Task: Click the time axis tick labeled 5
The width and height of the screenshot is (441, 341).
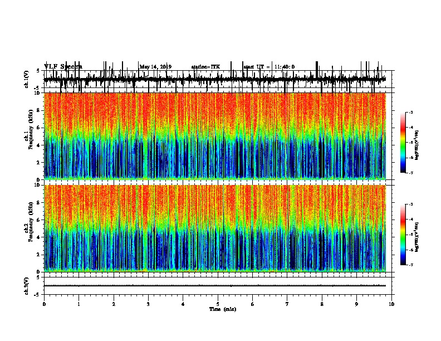Action: 218,304
